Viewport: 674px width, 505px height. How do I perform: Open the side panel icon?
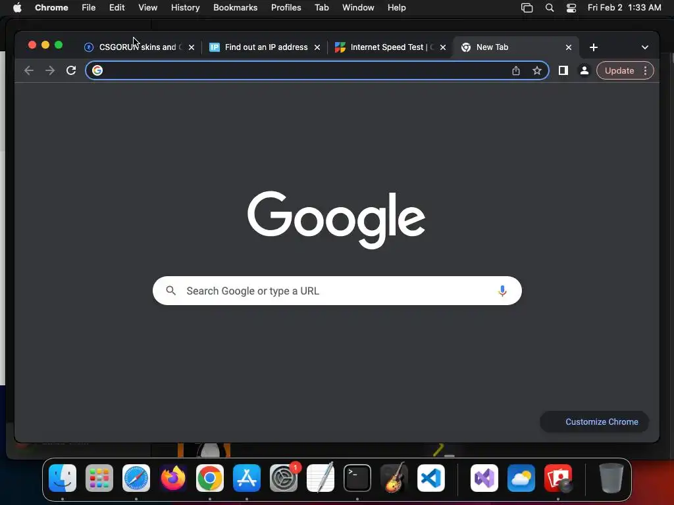[563, 70]
